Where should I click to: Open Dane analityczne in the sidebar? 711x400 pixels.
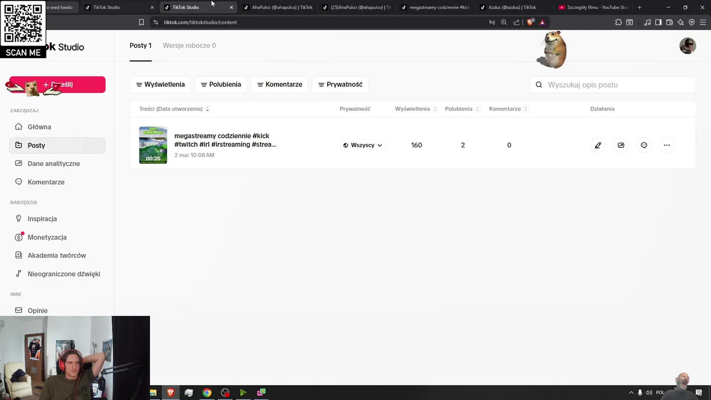tap(57, 163)
